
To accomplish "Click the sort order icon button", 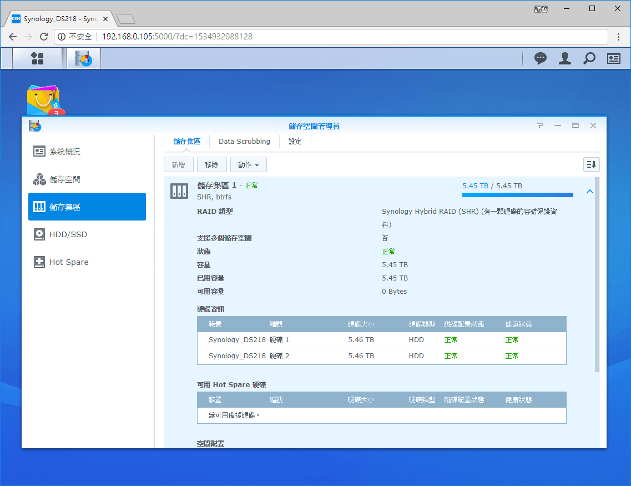I will click(591, 164).
